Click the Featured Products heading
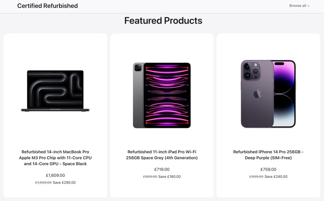 pos(163,21)
